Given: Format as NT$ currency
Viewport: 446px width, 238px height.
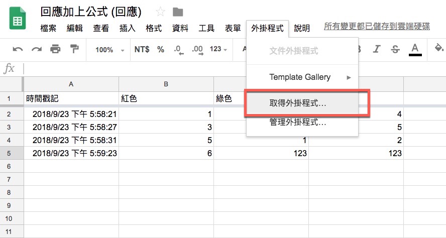Looking at the screenshot, I should tap(142, 49).
